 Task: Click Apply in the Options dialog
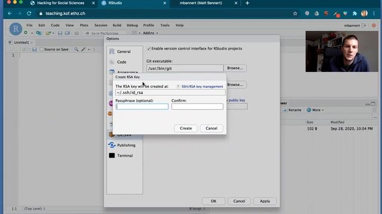tap(265, 201)
